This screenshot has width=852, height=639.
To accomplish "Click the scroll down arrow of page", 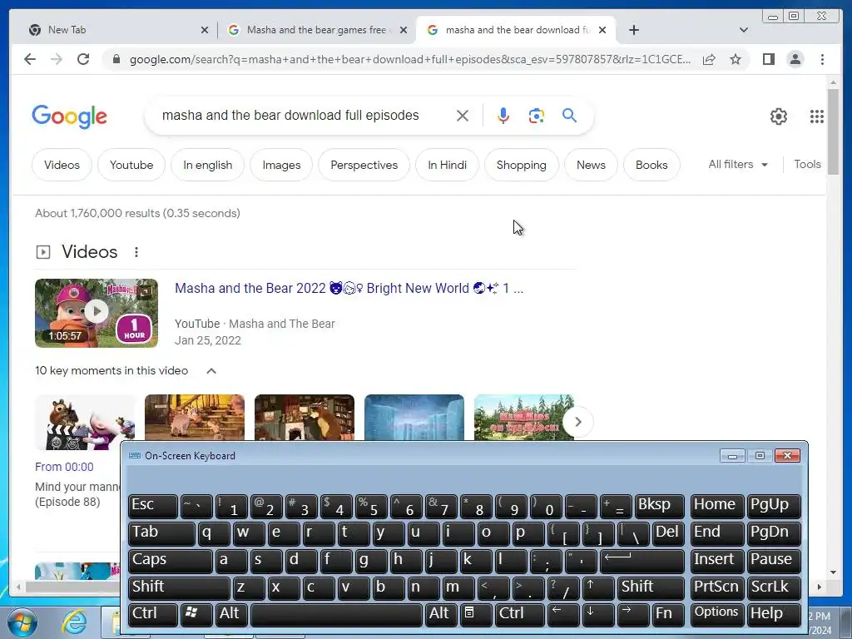I will coord(833,572).
